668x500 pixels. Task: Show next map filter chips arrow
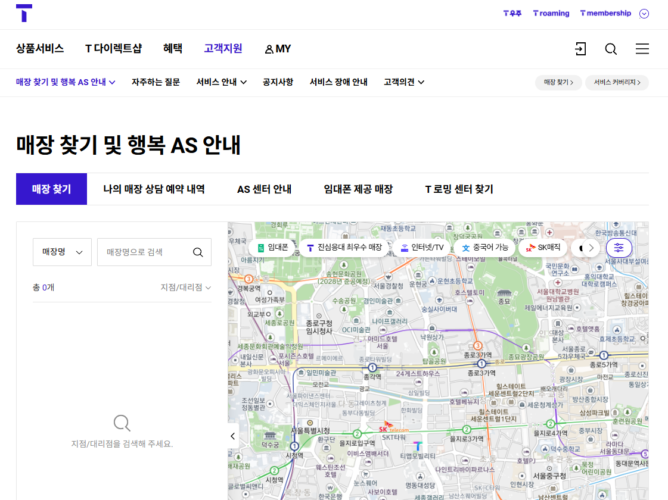click(x=591, y=248)
